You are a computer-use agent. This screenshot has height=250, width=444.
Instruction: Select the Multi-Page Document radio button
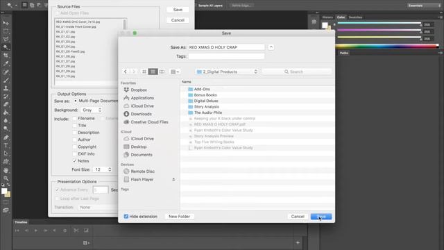click(x=76, y=101)
